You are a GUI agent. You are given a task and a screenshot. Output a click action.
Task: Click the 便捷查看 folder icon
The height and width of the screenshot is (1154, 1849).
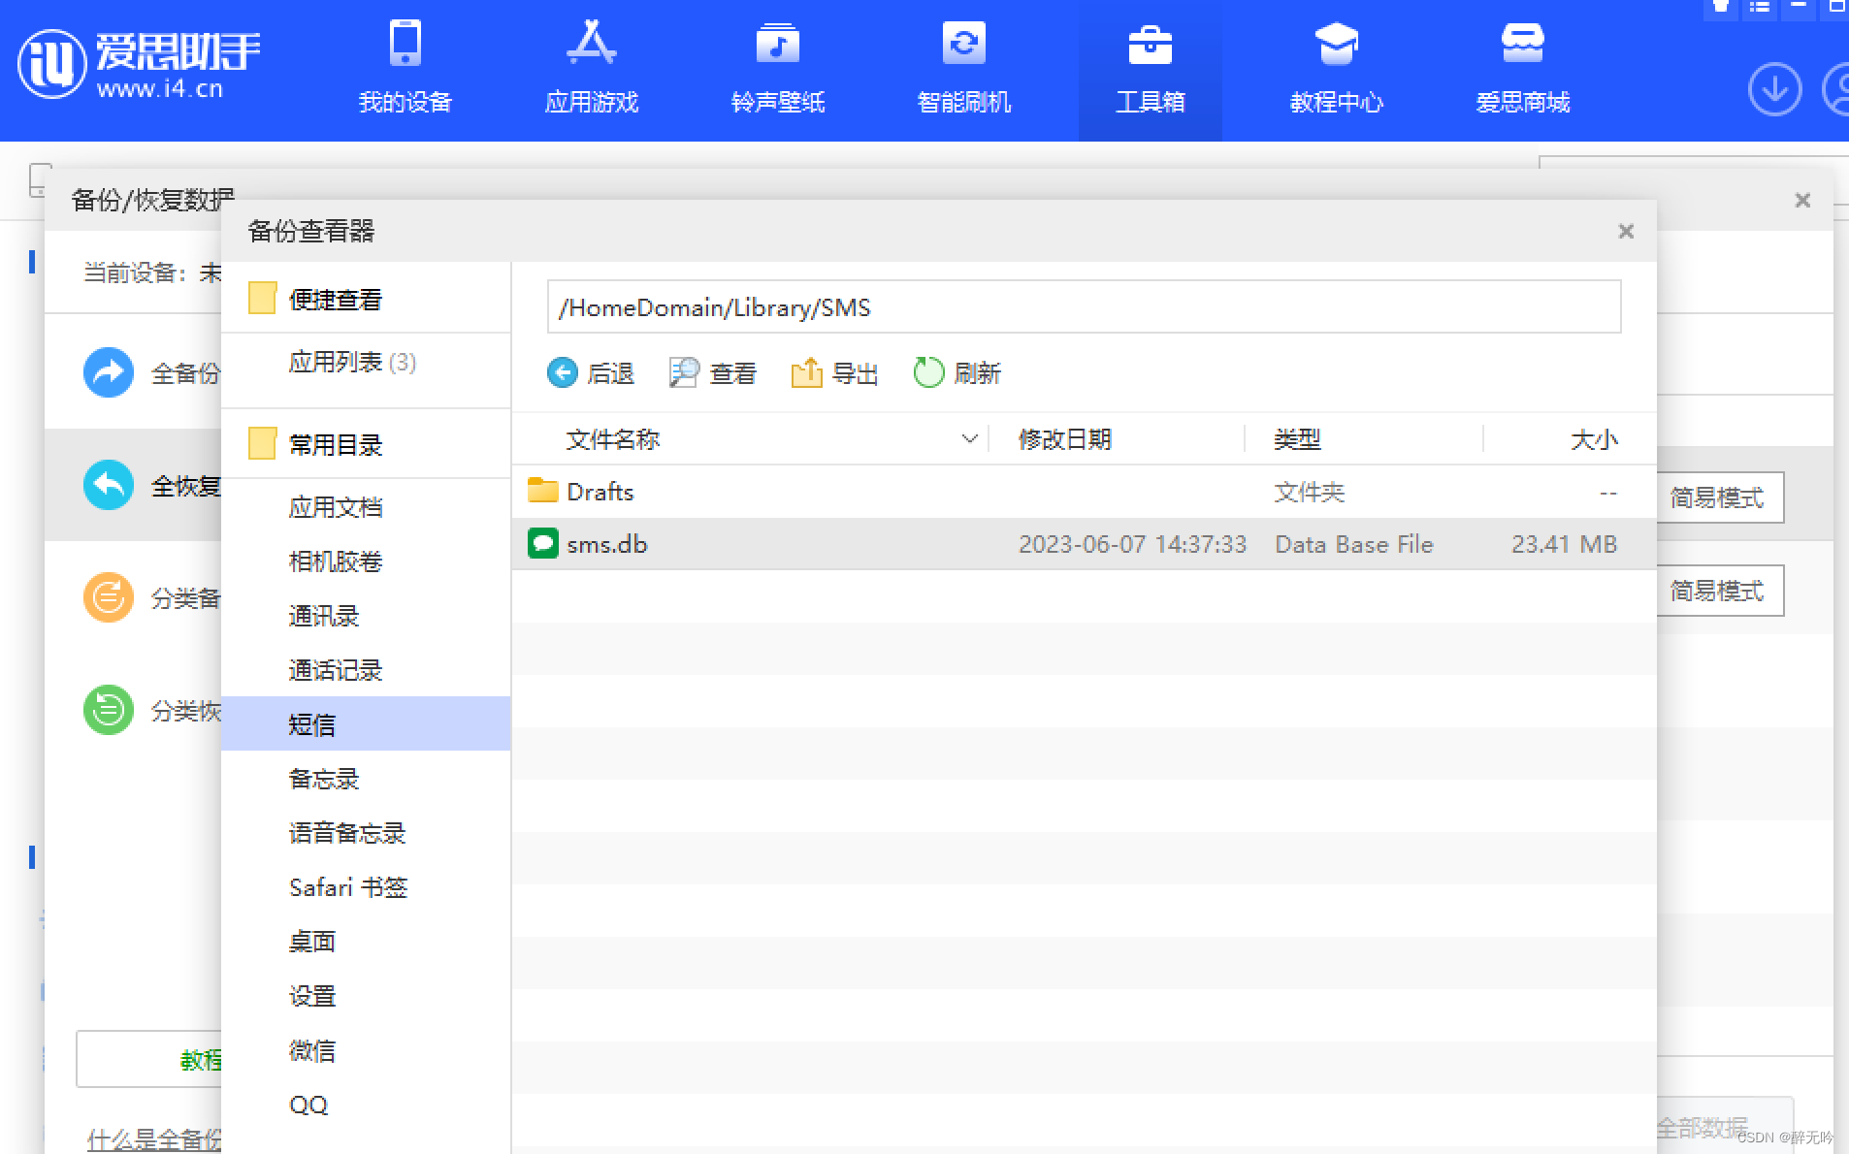click(262, 298)
